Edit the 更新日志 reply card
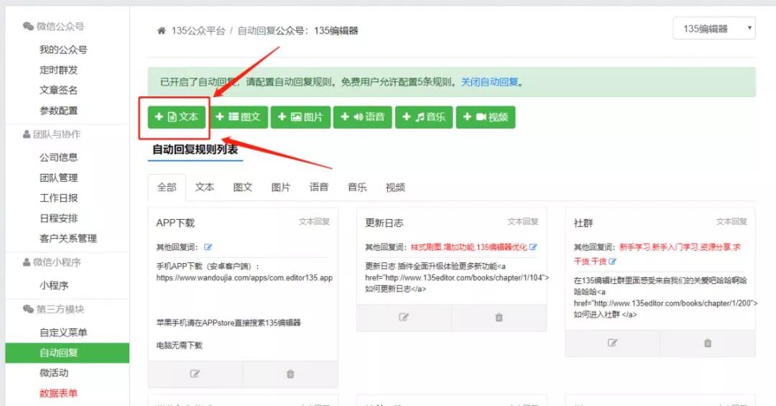 tap(404, 318)
